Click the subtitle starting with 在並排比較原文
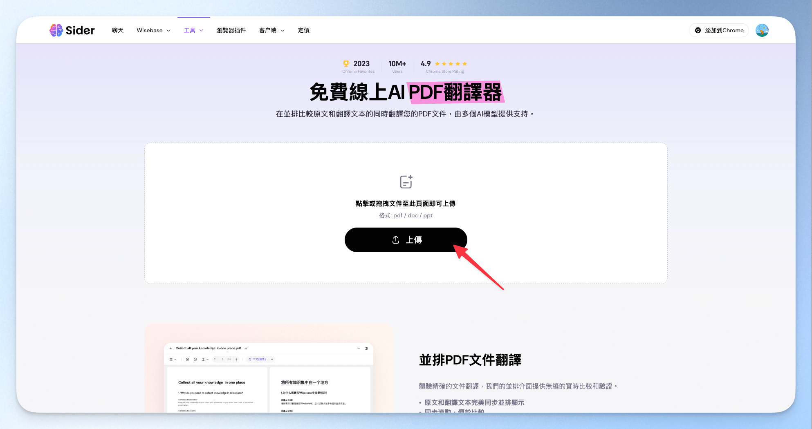The height and width of the screenshot is (429, 812). 406,114
